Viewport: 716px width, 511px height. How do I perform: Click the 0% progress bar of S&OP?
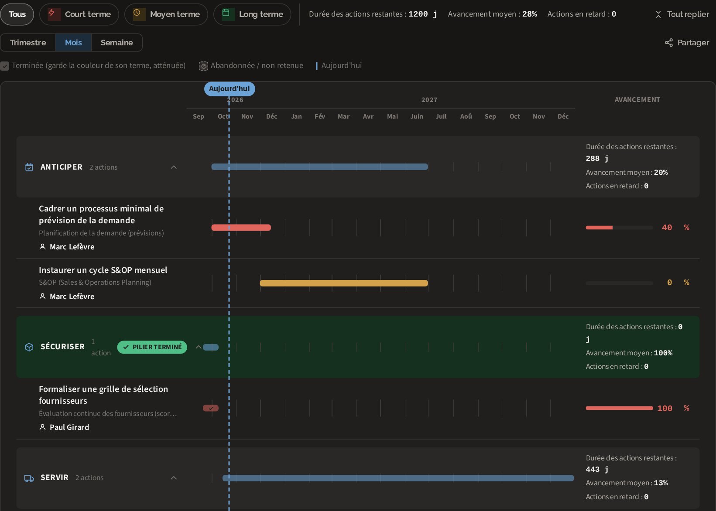(619, 283)
